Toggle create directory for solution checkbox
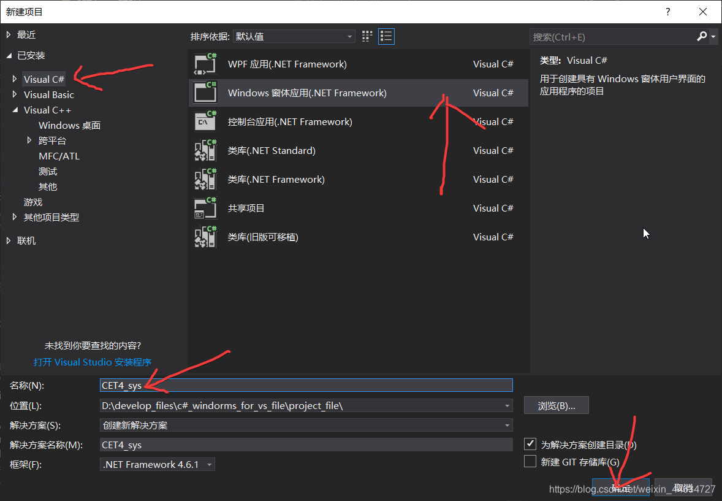 tap(530, 444)
